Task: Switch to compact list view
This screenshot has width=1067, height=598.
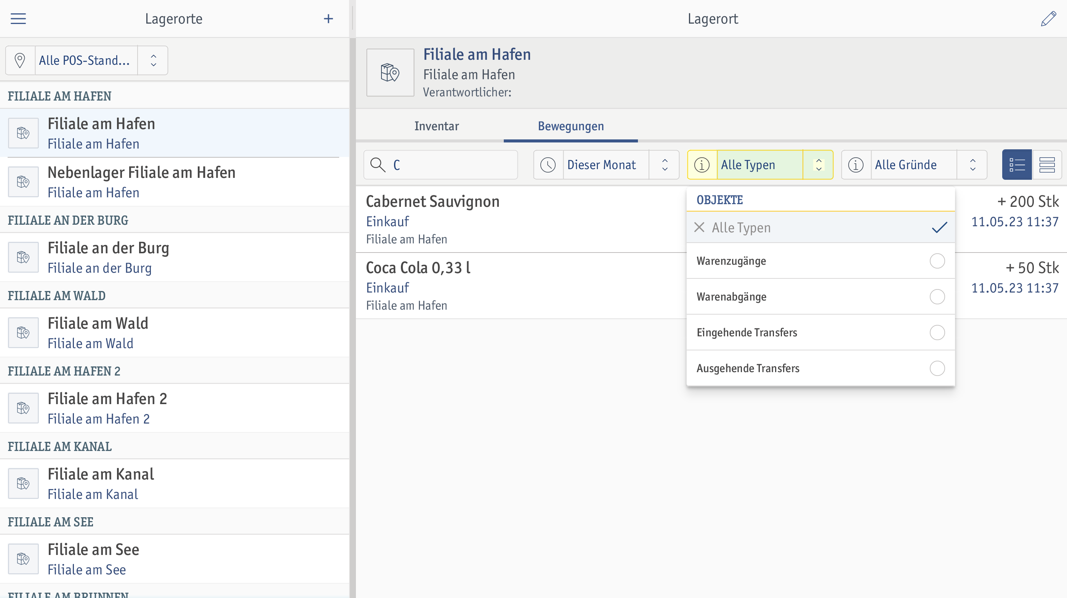Action: point(1047,165)
